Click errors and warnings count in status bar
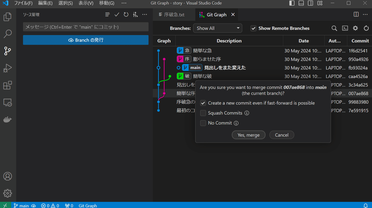Screen dimensions: 372x208 click(50, 206)
